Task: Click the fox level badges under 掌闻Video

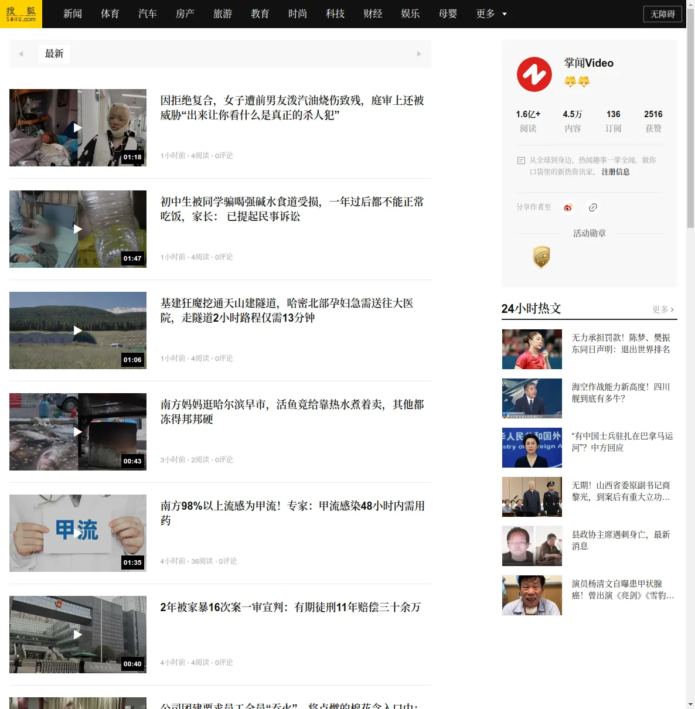Action: pos(577,81)
